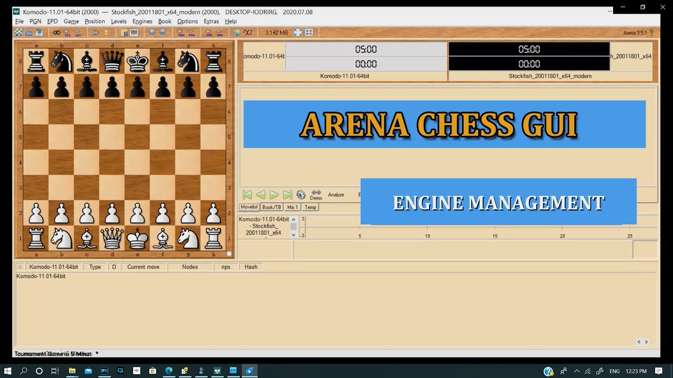Click the Stockfish_20011801_x64_modern name under the right clock

pyautogui.click(x=550, y=76)
